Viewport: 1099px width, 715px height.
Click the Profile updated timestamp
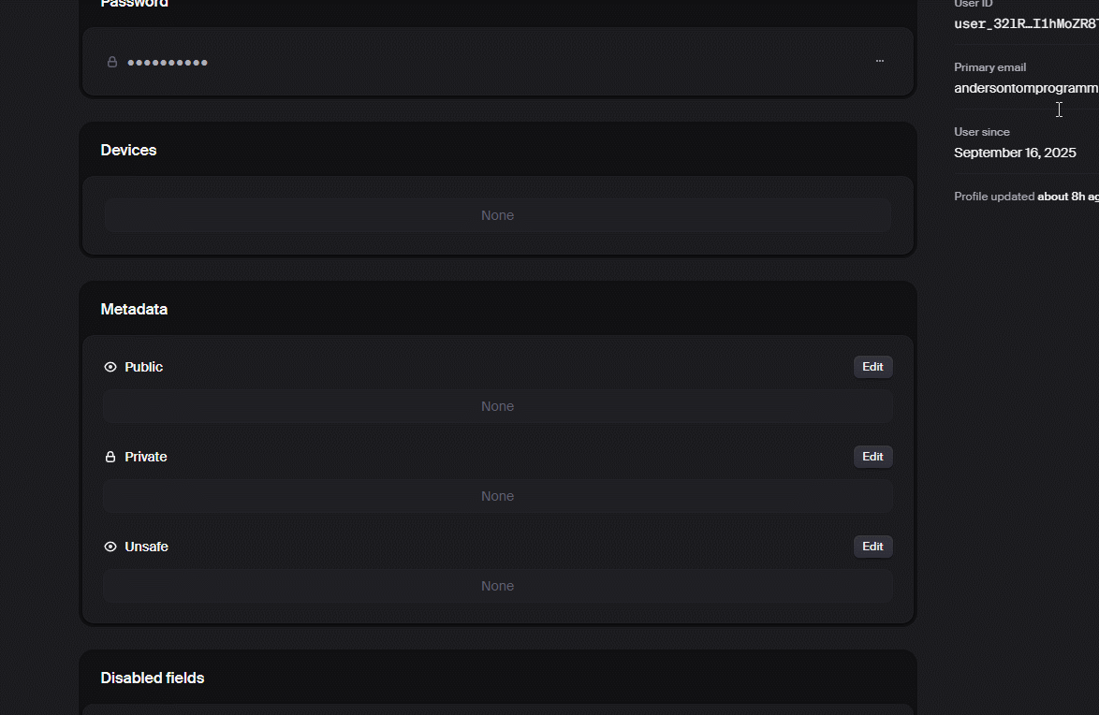[1066, 197]
